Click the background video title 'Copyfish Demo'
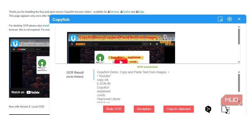The height and width of the screenshot is (115, 252). [35, 44]
